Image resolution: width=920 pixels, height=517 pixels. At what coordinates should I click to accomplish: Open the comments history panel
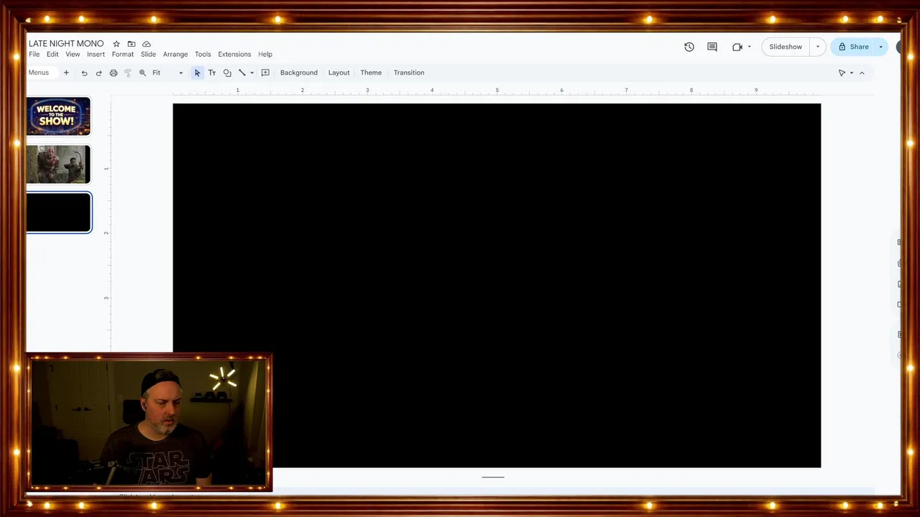712,47
